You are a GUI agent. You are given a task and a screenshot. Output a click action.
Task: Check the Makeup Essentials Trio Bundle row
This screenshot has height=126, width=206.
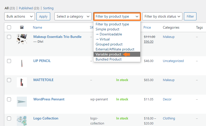(9, 37)
